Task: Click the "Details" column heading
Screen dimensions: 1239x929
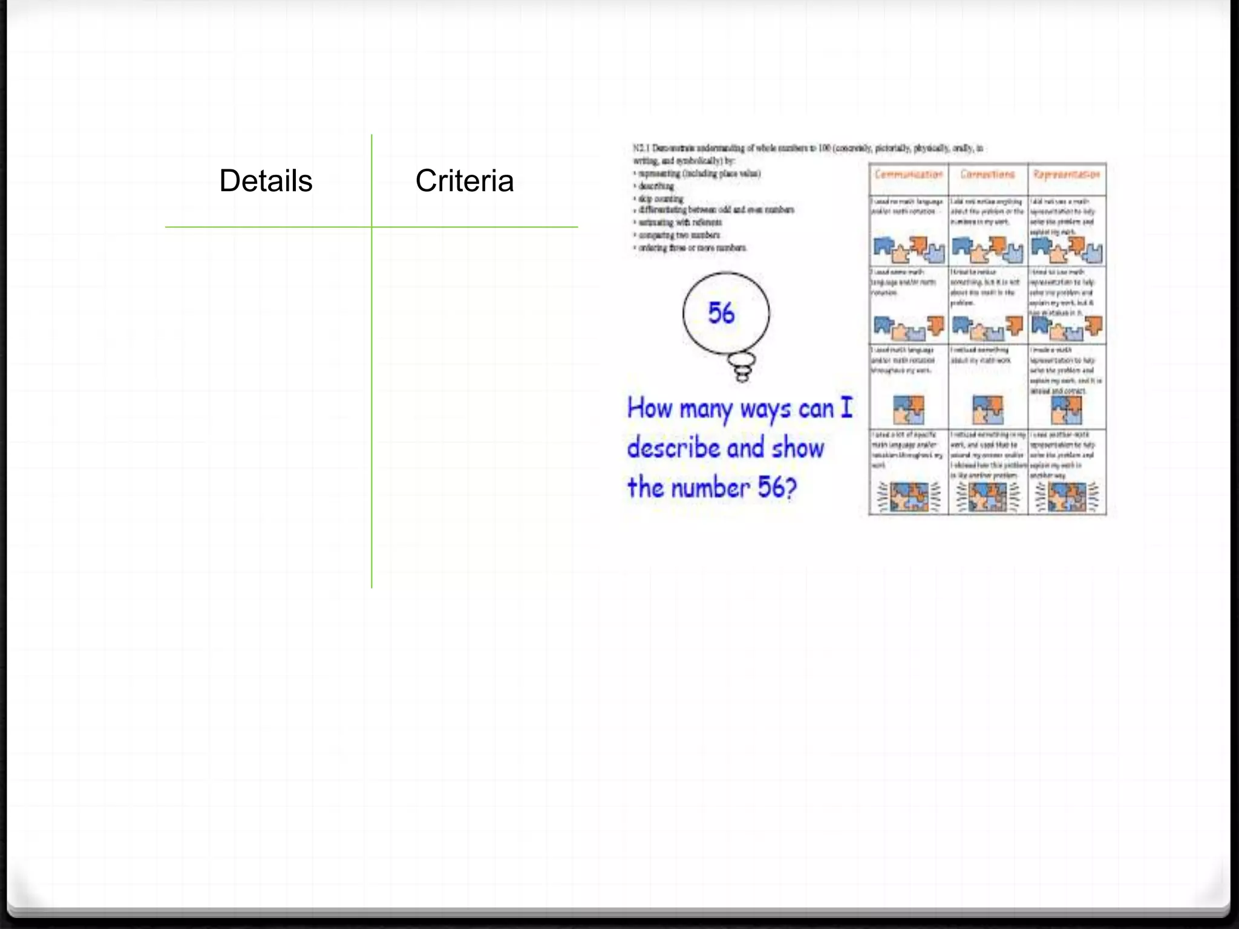Action: tap(266, 181)
